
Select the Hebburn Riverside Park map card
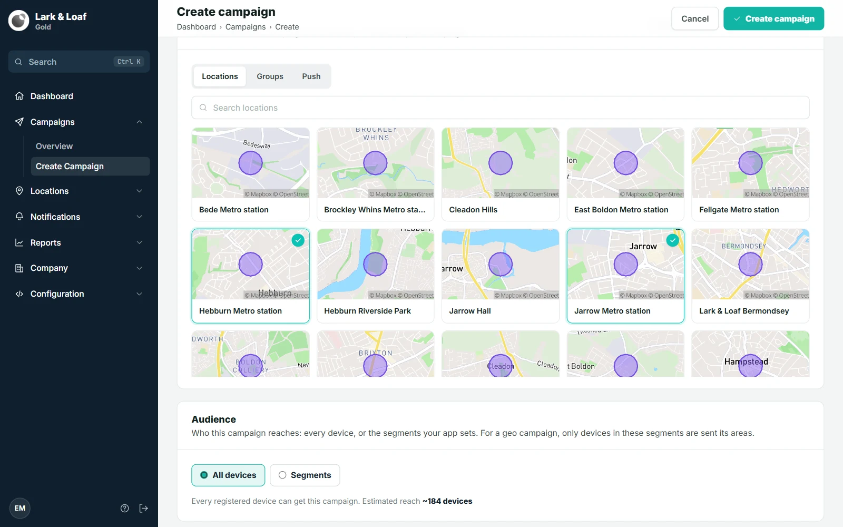point(375,276)
